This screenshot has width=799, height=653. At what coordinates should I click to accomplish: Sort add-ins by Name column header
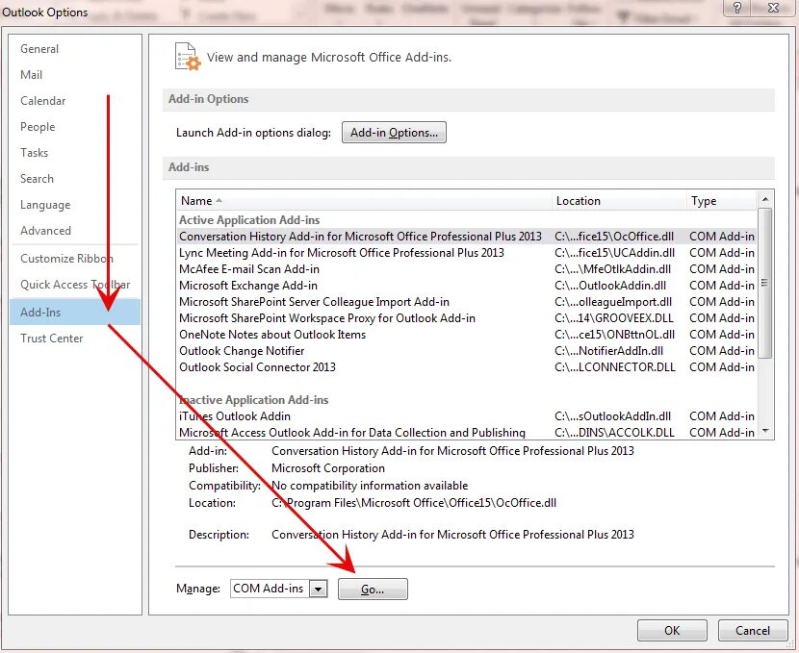click(364, 201)
